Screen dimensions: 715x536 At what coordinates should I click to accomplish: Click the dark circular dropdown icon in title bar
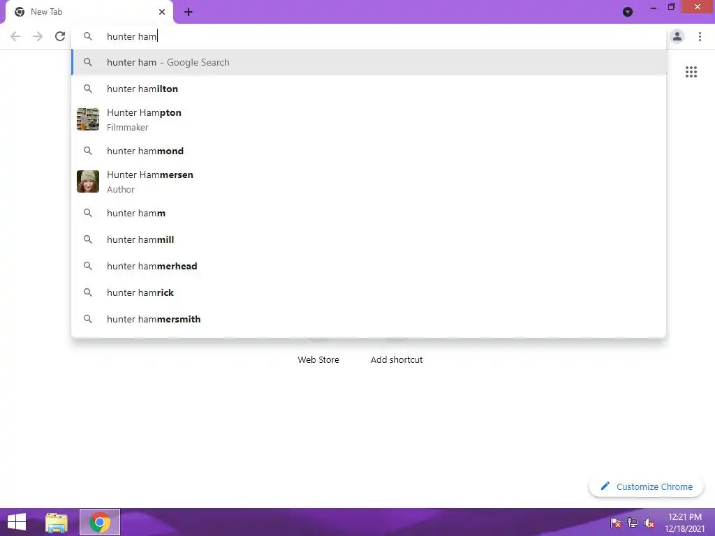click(x=628, y=12)
